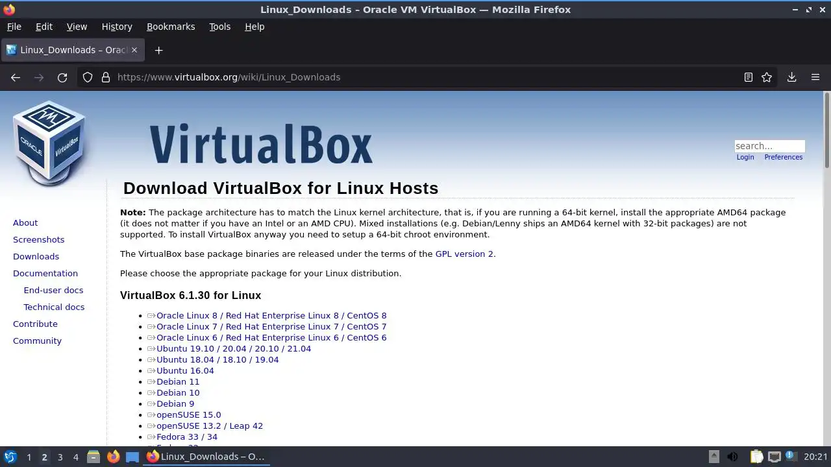Show site security padlock information
Screen dimensions: 831x467
pyautogui.click(x=106, y=77)
